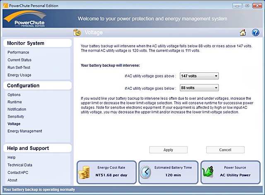Viewport: 265px width, 195px height.
Task: Click "Your battery backup will intervene:" heading
Action: (110, 65)
